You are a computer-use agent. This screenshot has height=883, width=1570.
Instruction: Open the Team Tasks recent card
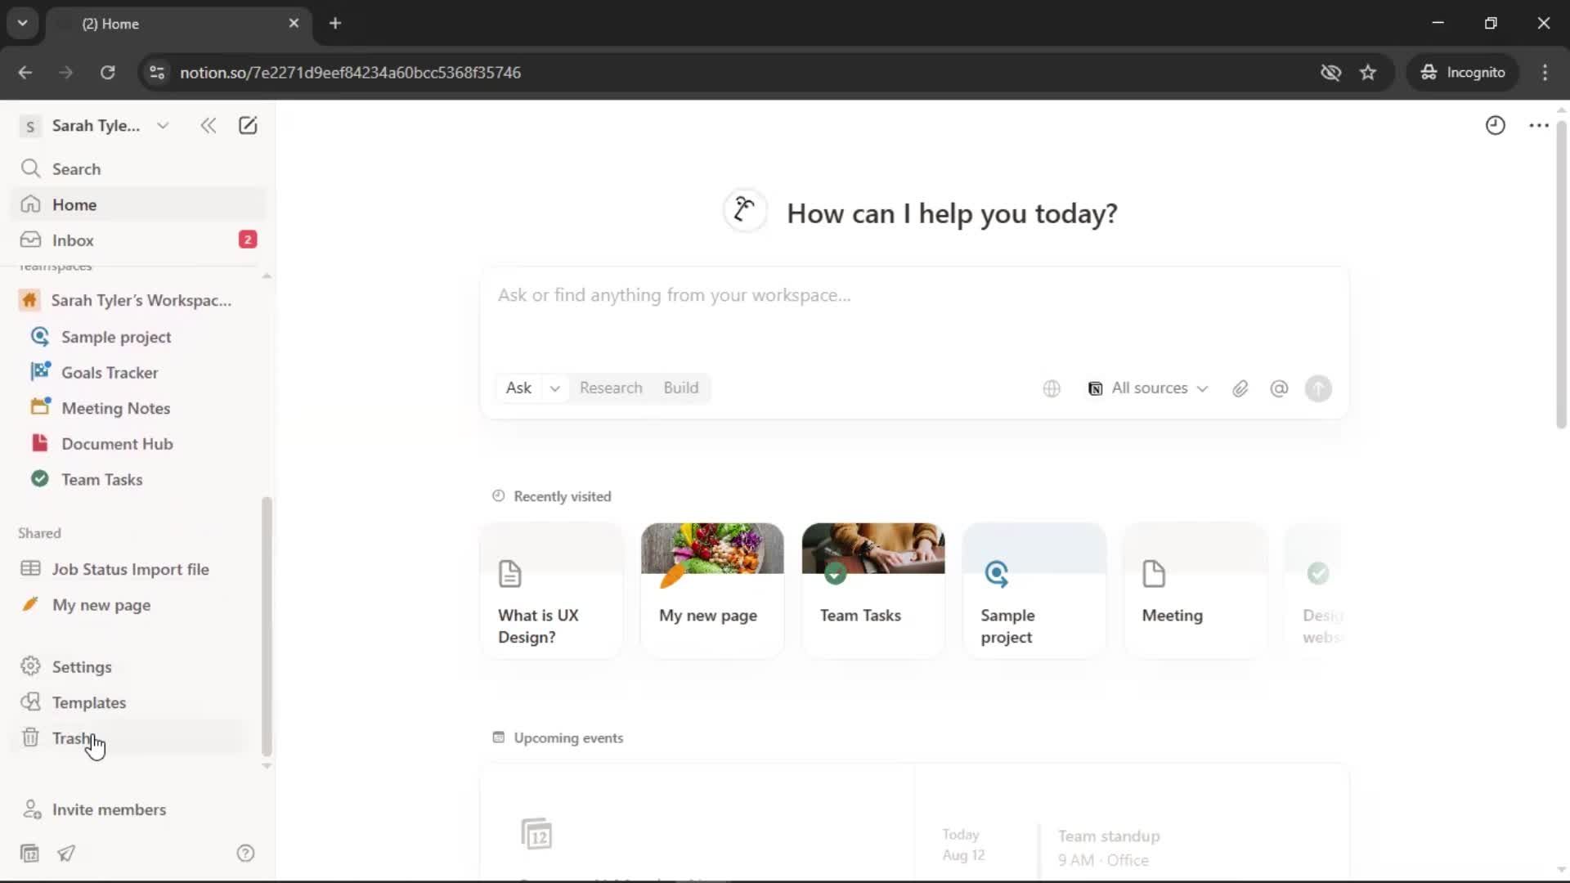[873, 590]
